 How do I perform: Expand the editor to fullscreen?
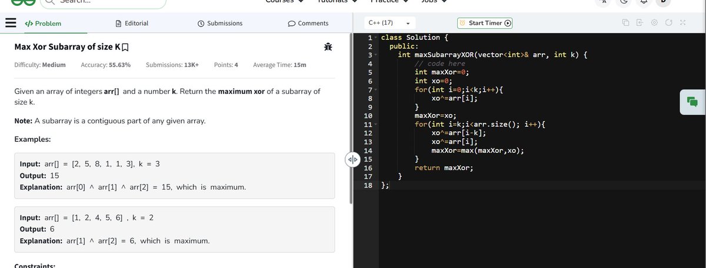point(682,23)
